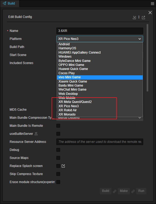Toggle useBuiltinServer checkbox
156x204 pixels.
pyautogui.click(x=58, y=134)
